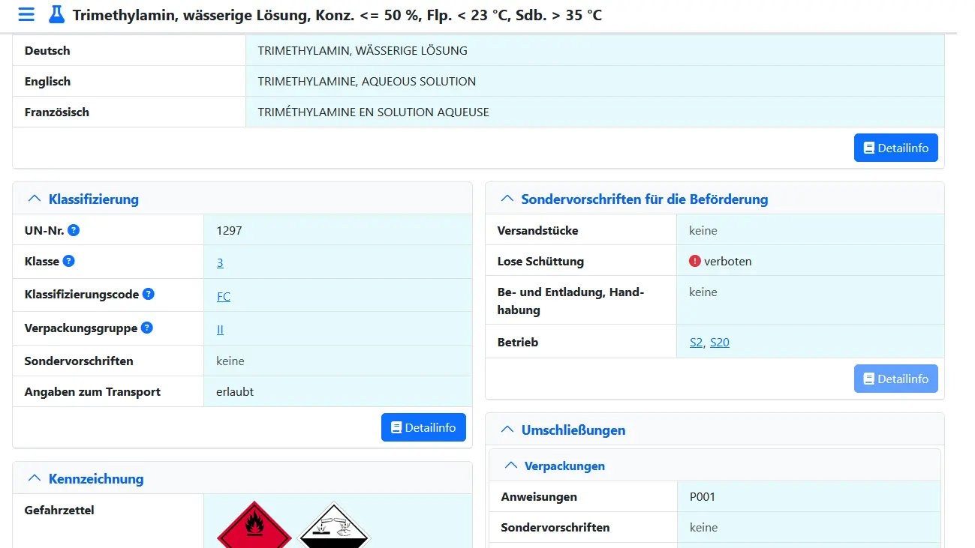The width and height of the screenshot is (975, 548).
Task: Select TRIMETHYLAMIN, WÄSSERIGE LÖSUNG text
Action: pyautogui.click(x=363, y=50)
